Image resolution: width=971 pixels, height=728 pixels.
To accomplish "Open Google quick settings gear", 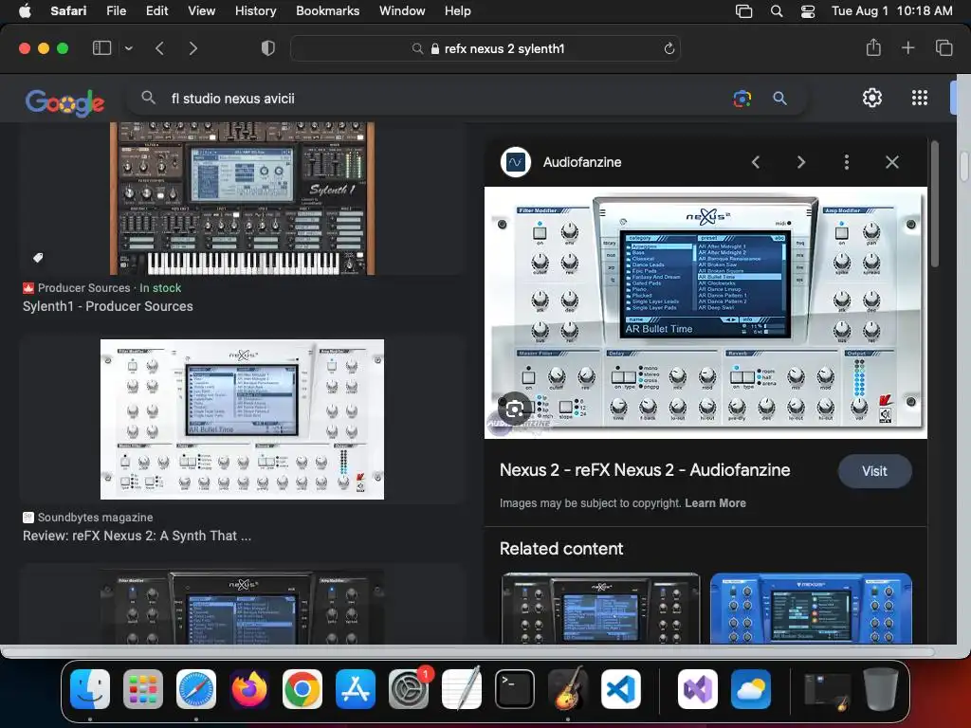I will coord(872,98).
